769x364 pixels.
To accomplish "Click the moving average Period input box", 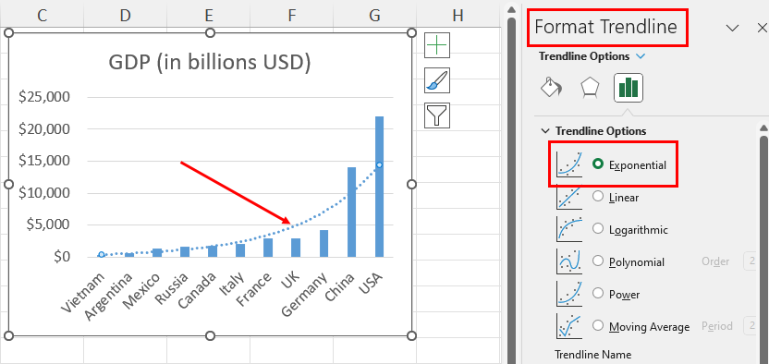I will 751,326.
